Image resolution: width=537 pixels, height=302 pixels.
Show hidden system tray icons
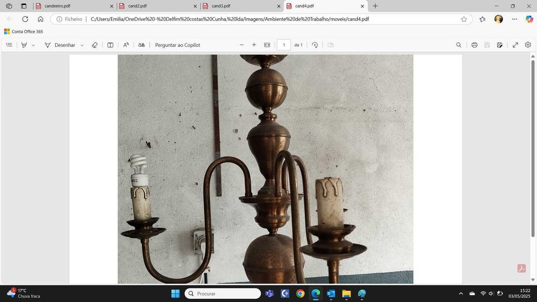click(x=461, y=293)
